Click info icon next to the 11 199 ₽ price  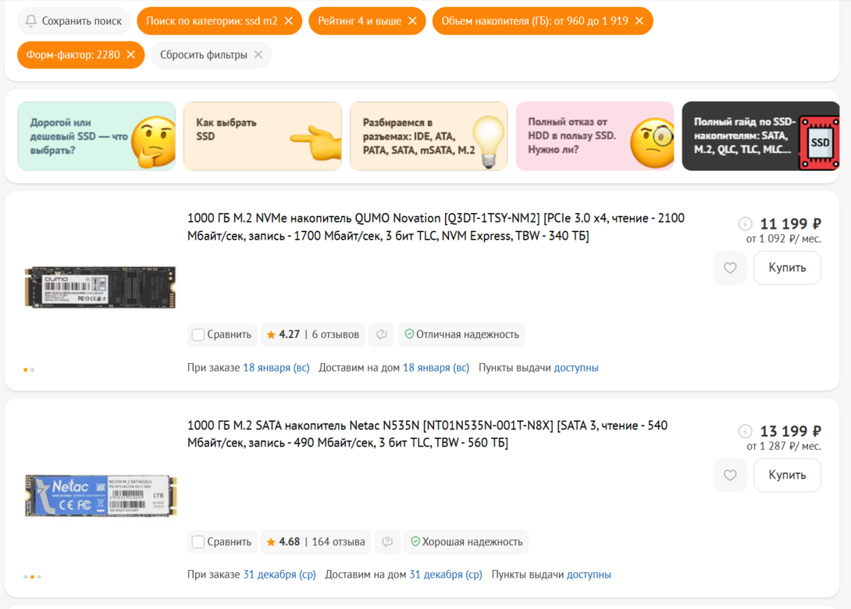(x=746, y=223)
